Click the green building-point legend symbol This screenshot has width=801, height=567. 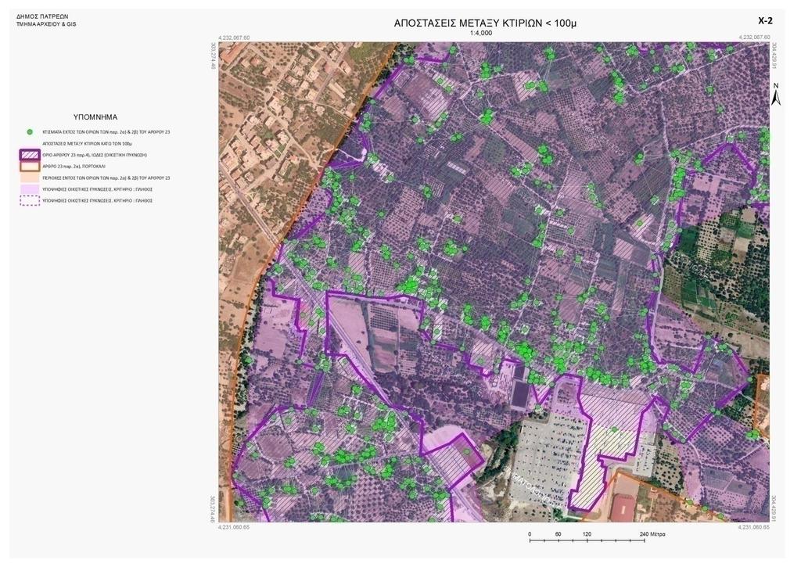tap(30, 132)
